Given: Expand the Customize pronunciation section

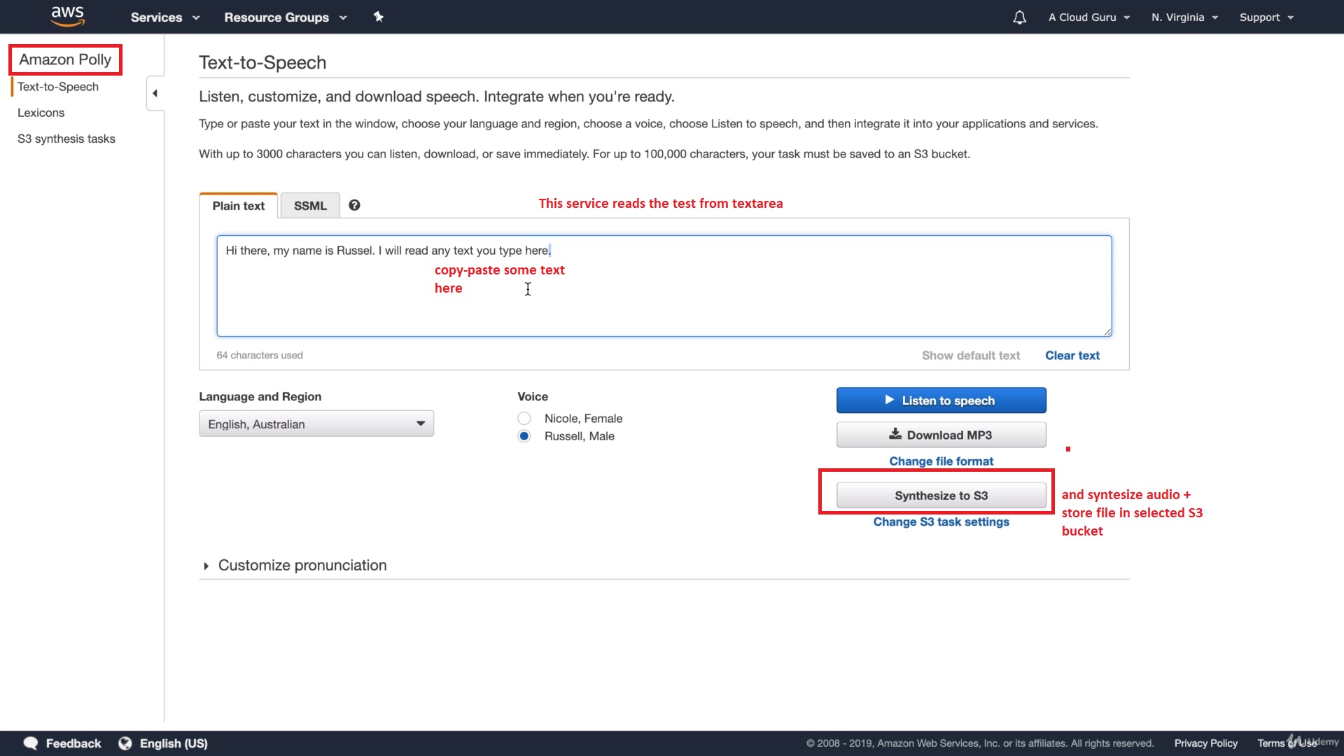Looking at the screenshot, I should click(206, 566).
